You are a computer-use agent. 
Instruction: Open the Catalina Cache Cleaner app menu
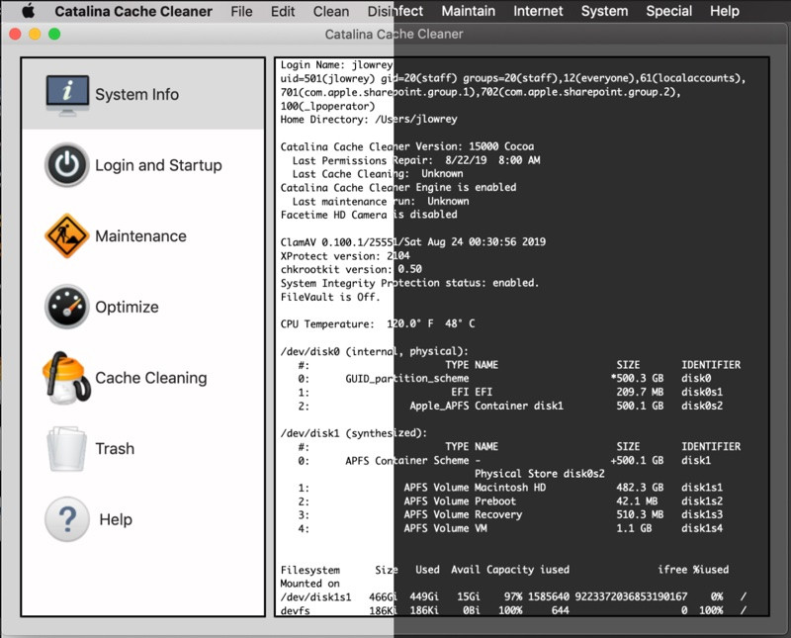[x=133, y=11]
